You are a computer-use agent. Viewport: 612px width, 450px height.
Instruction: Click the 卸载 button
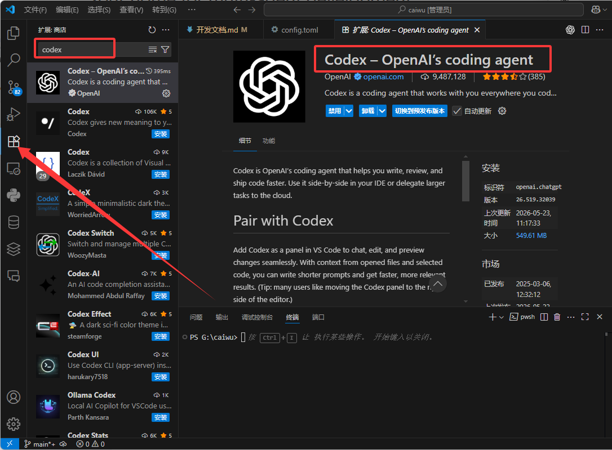pos(367,111)
